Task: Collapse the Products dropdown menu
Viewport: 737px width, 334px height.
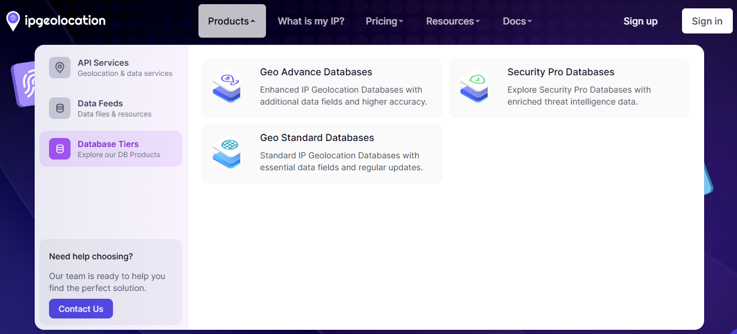Action: tap(232, 21)
